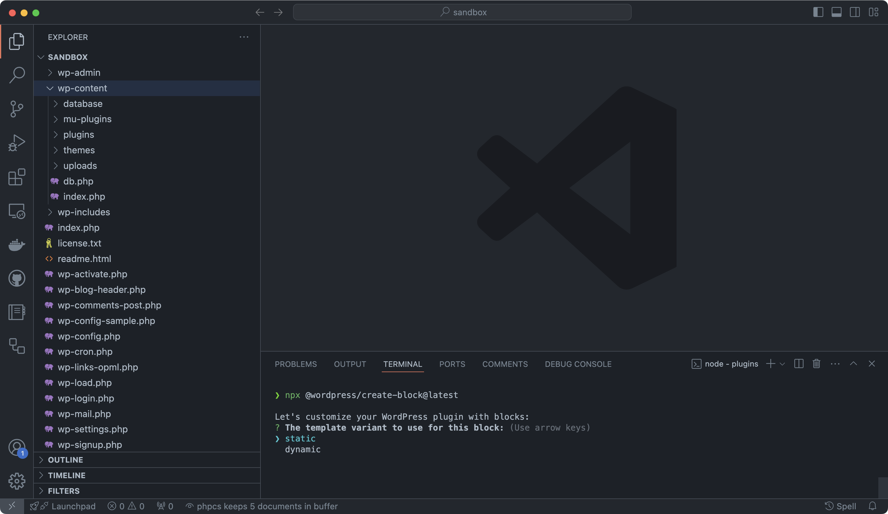Open the remote window status bar button

[x=12, y=506]
